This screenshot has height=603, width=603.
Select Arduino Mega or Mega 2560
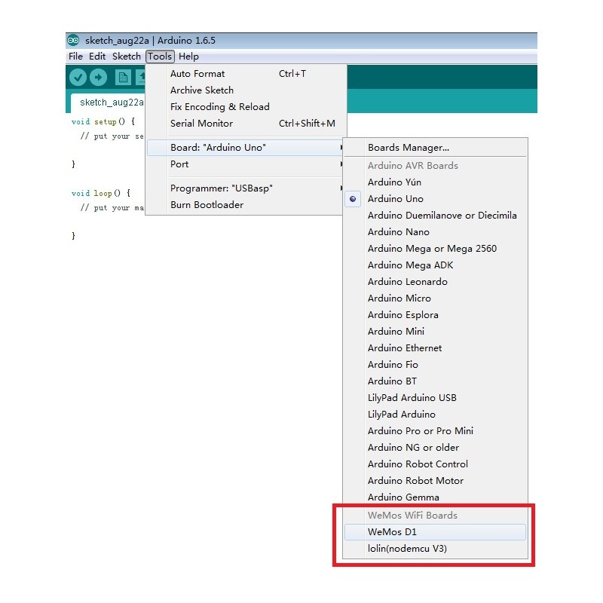coord(435,249)
